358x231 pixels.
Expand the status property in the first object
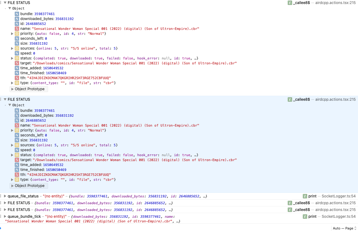click(12, 58)
